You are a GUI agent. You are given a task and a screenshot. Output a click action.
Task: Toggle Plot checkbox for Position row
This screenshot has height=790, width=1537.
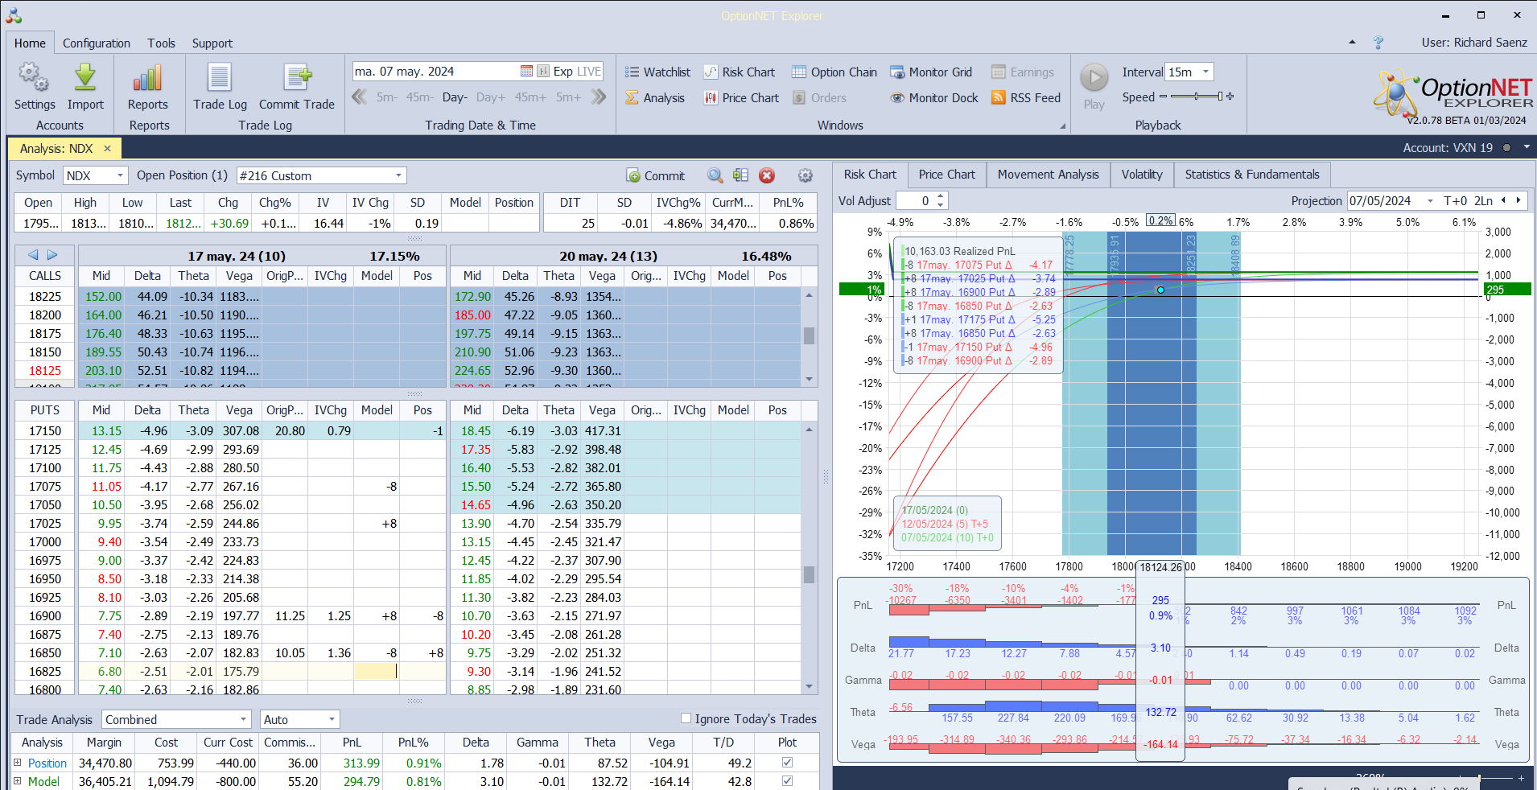pyautogui.click(x=787, y=763)
